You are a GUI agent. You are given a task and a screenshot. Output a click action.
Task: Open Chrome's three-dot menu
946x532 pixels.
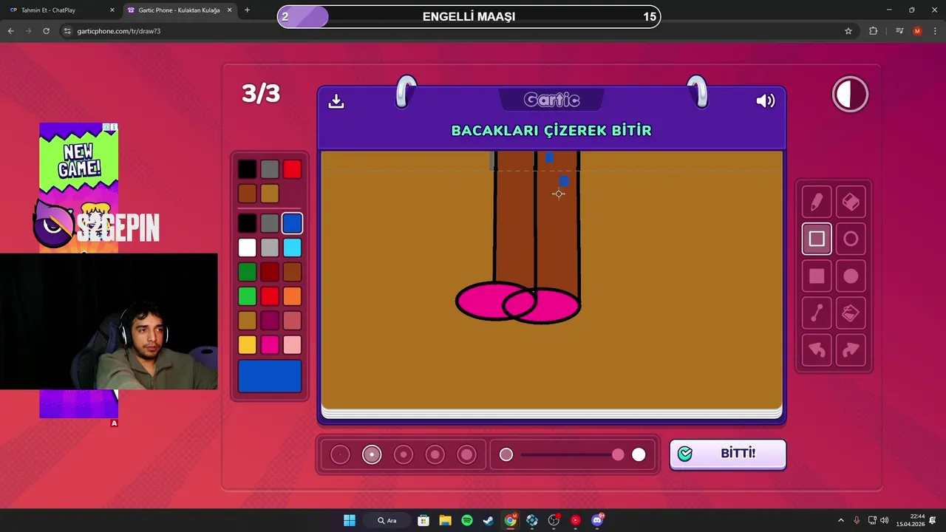pyautogui.click(x=936, y=31)
